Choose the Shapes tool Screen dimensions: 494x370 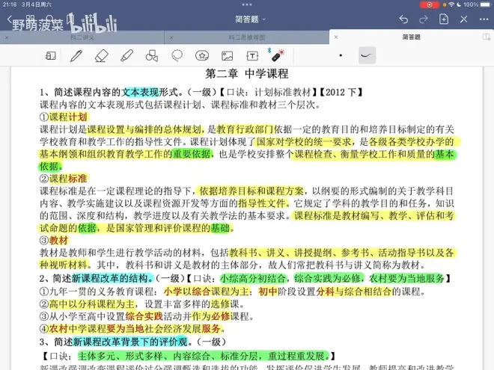[152, 55]
